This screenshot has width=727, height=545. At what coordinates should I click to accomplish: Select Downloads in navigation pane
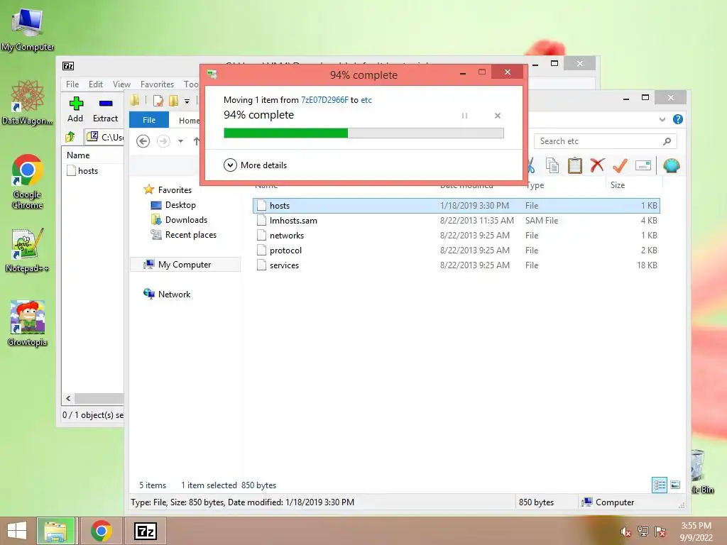coord(179,220)
